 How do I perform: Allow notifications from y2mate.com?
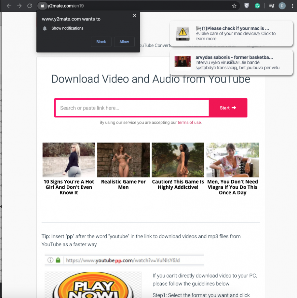point(124,42)
